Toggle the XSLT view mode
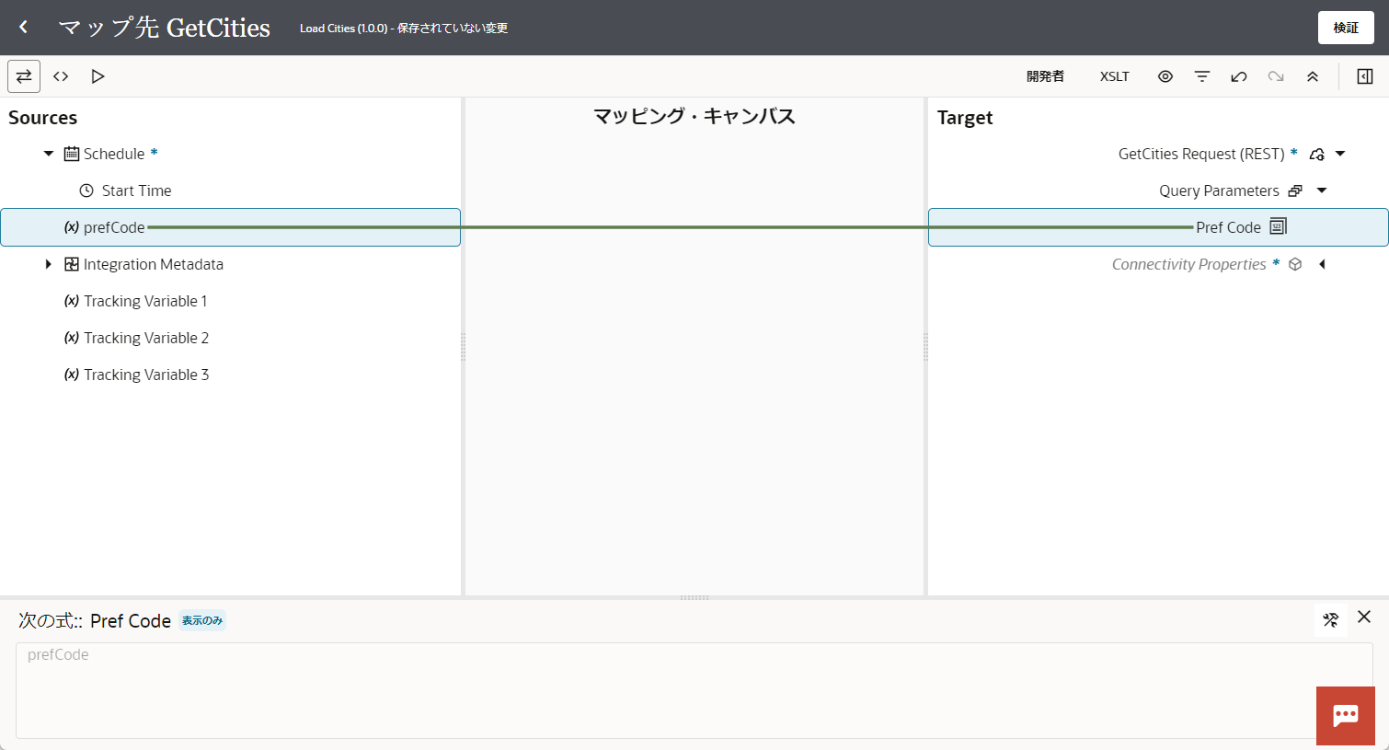 click(x=1114, y=76)
